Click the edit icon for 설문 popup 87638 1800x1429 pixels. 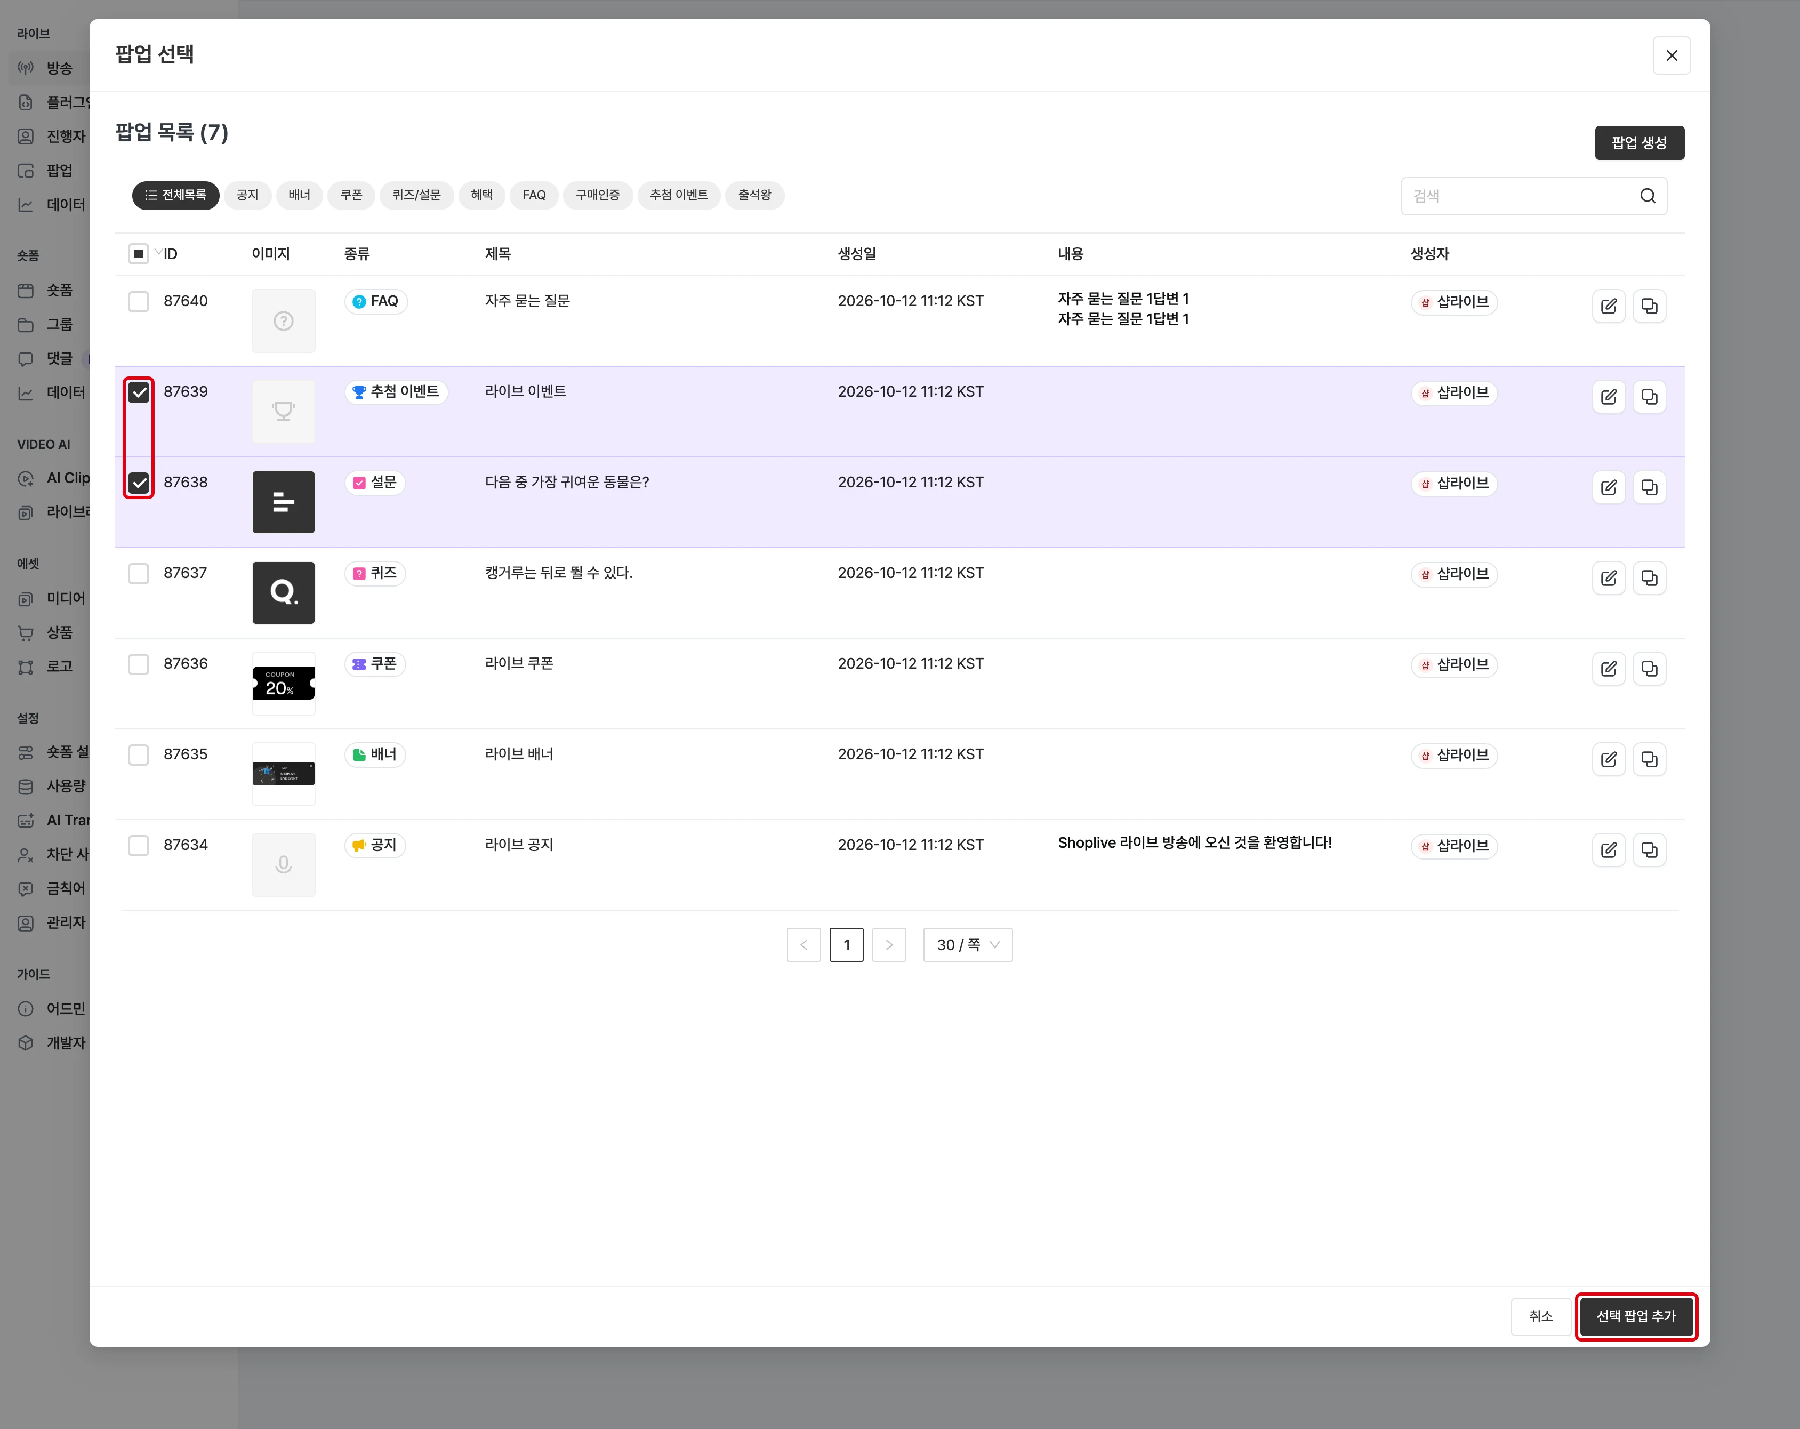pyautogui.click(x=1608, y=487)
